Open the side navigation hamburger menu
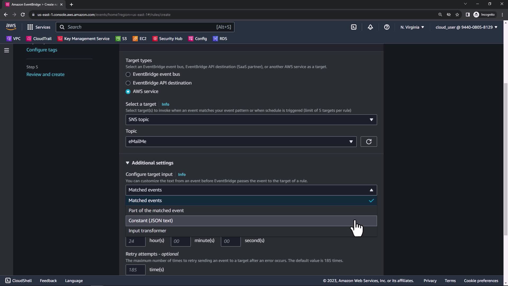Image resolution: width=508 pixels, height=286 pixels. point(7,50)
